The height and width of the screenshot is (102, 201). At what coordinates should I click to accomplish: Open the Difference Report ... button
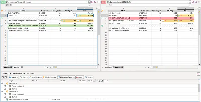tap(66, 77)
